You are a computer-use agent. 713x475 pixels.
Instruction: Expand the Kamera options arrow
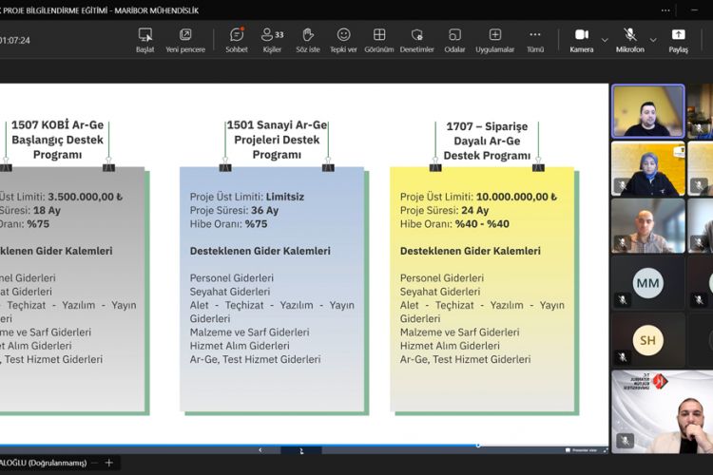pos(605,40)
